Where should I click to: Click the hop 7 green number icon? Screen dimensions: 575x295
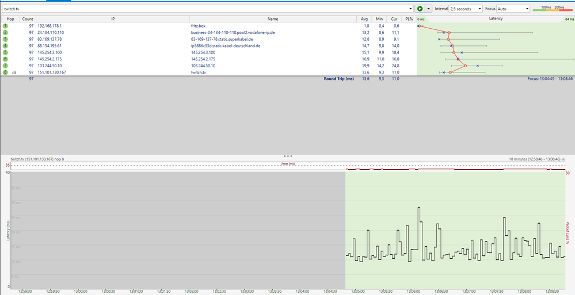tap(5, 66)
